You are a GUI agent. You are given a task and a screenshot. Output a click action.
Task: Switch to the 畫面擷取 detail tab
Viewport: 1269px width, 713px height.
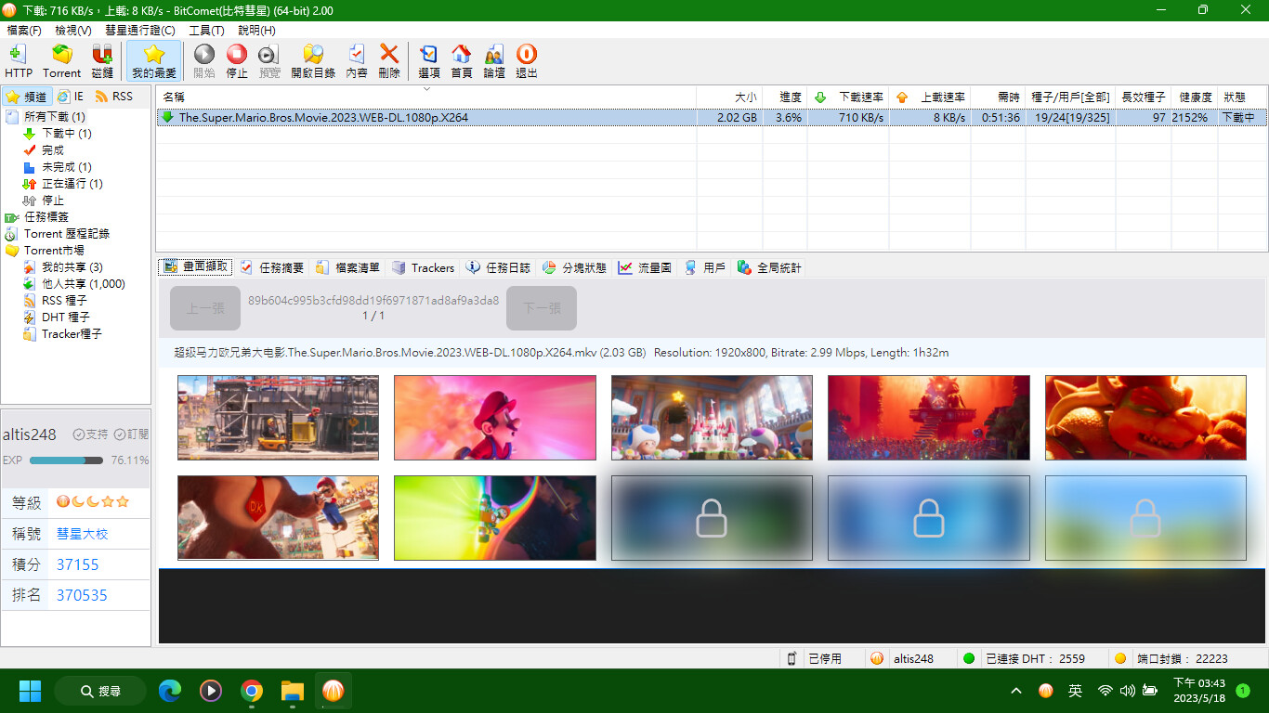(x=196, y=267)
